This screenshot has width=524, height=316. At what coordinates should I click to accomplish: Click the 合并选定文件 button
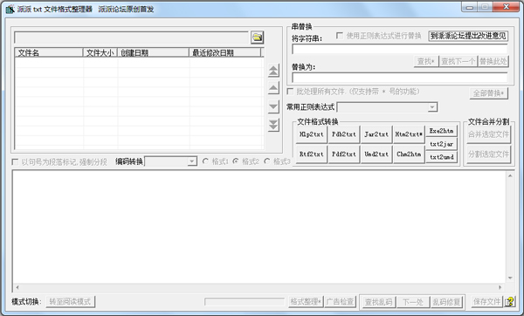(488, 134)
